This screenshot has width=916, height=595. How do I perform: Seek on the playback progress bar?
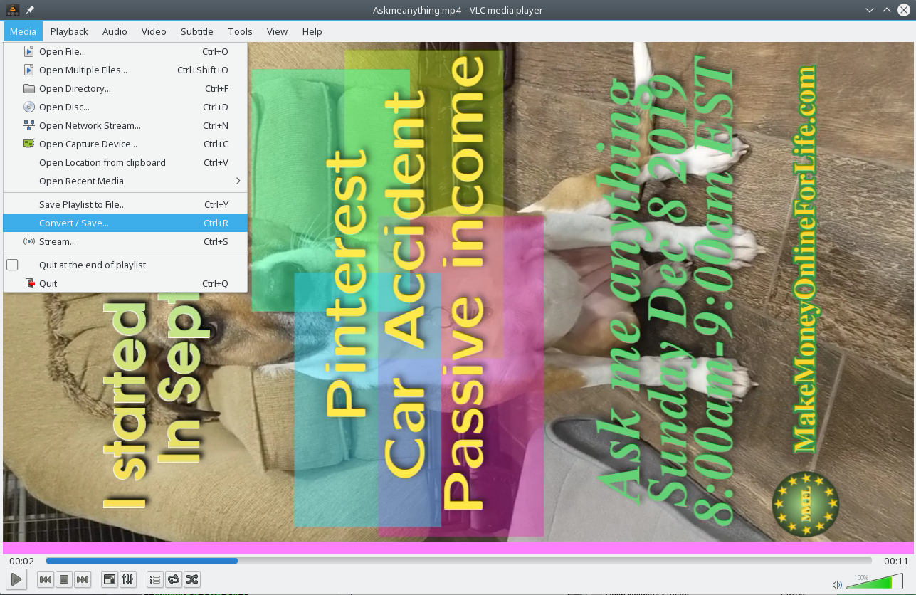[x=458, y=561]
